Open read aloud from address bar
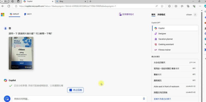Viewport: 206px width, 102px height. (x=157, y=6)
